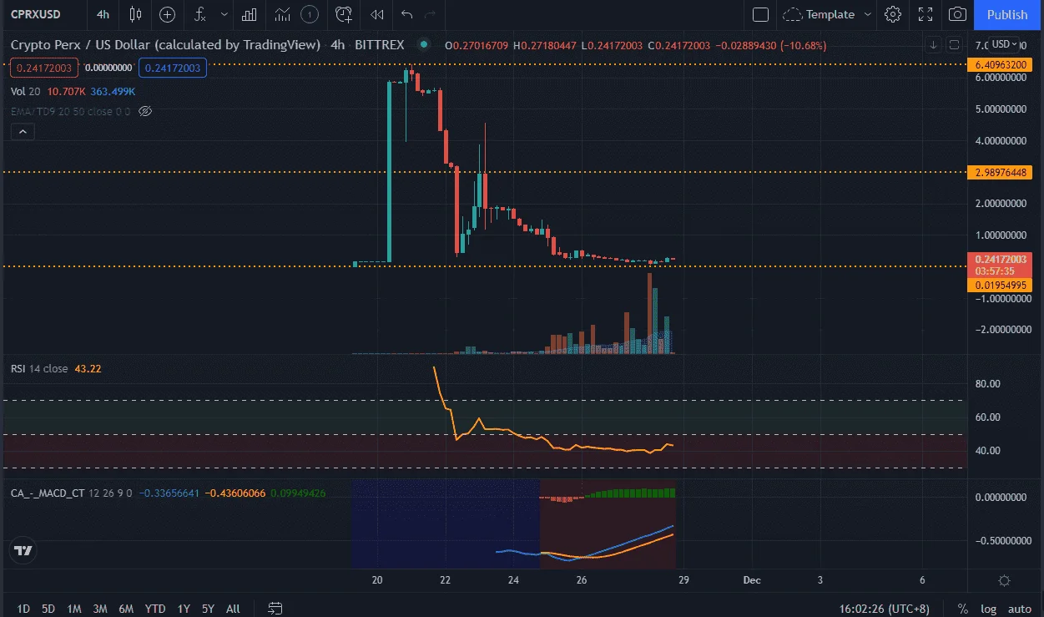Open the 4h interval selector

pyautogui.click(x=103, y=14)
